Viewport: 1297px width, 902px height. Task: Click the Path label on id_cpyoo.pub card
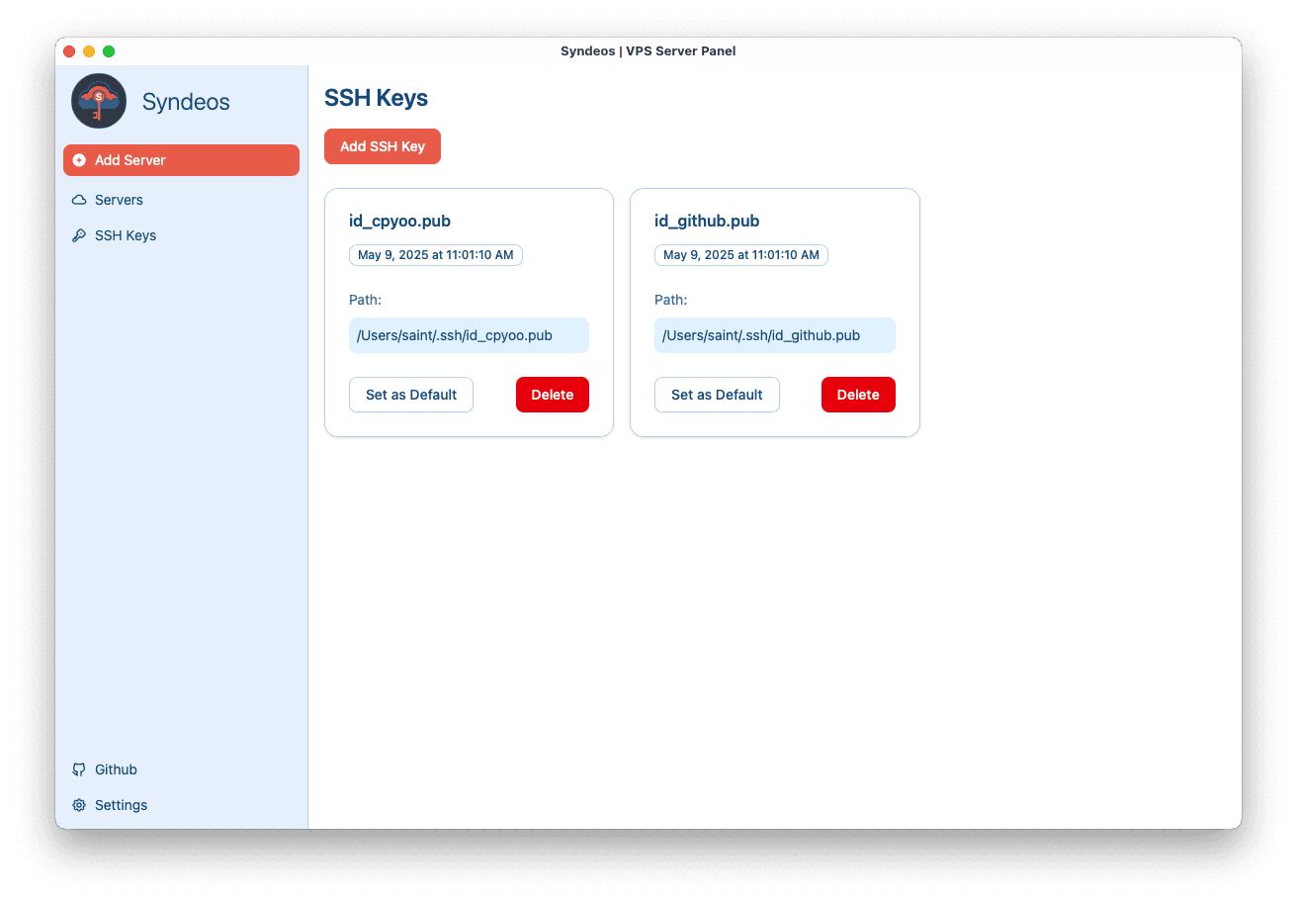coord(366,300)
